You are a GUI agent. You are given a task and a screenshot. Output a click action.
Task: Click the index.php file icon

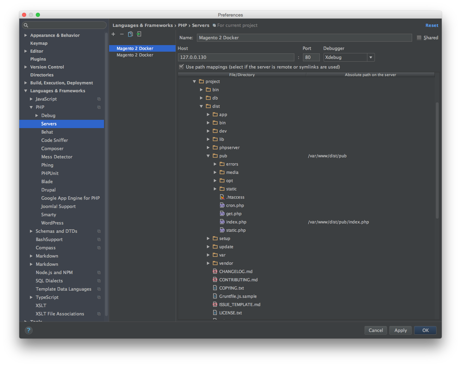click(x=222, y=222)
